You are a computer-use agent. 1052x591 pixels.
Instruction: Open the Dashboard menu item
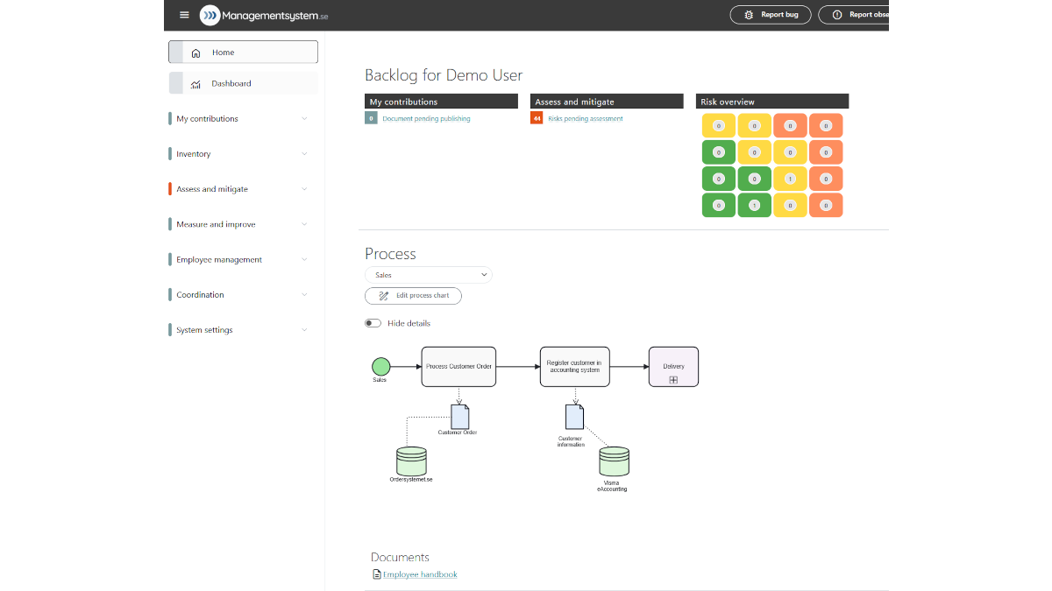click(243, 84)
